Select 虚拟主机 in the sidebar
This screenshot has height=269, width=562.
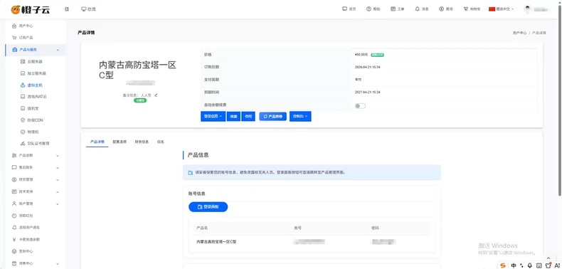pyautogui.click(x=36, y=85)
